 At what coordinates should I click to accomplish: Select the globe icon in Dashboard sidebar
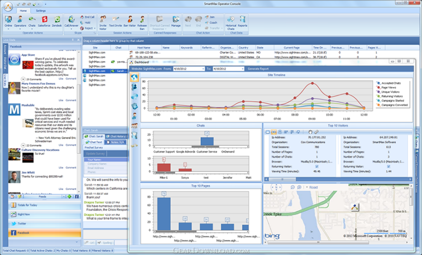[x=135, y=77]
